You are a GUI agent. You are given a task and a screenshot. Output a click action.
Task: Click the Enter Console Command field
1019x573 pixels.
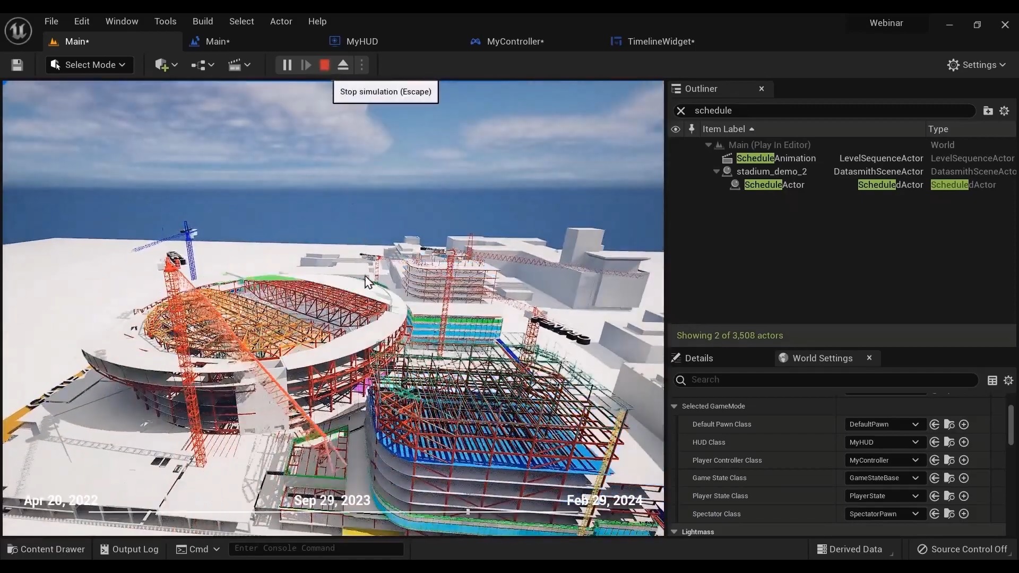tap(316, 549)
